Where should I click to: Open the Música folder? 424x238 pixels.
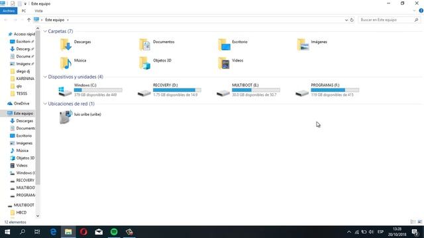click(x=73, y=63)
